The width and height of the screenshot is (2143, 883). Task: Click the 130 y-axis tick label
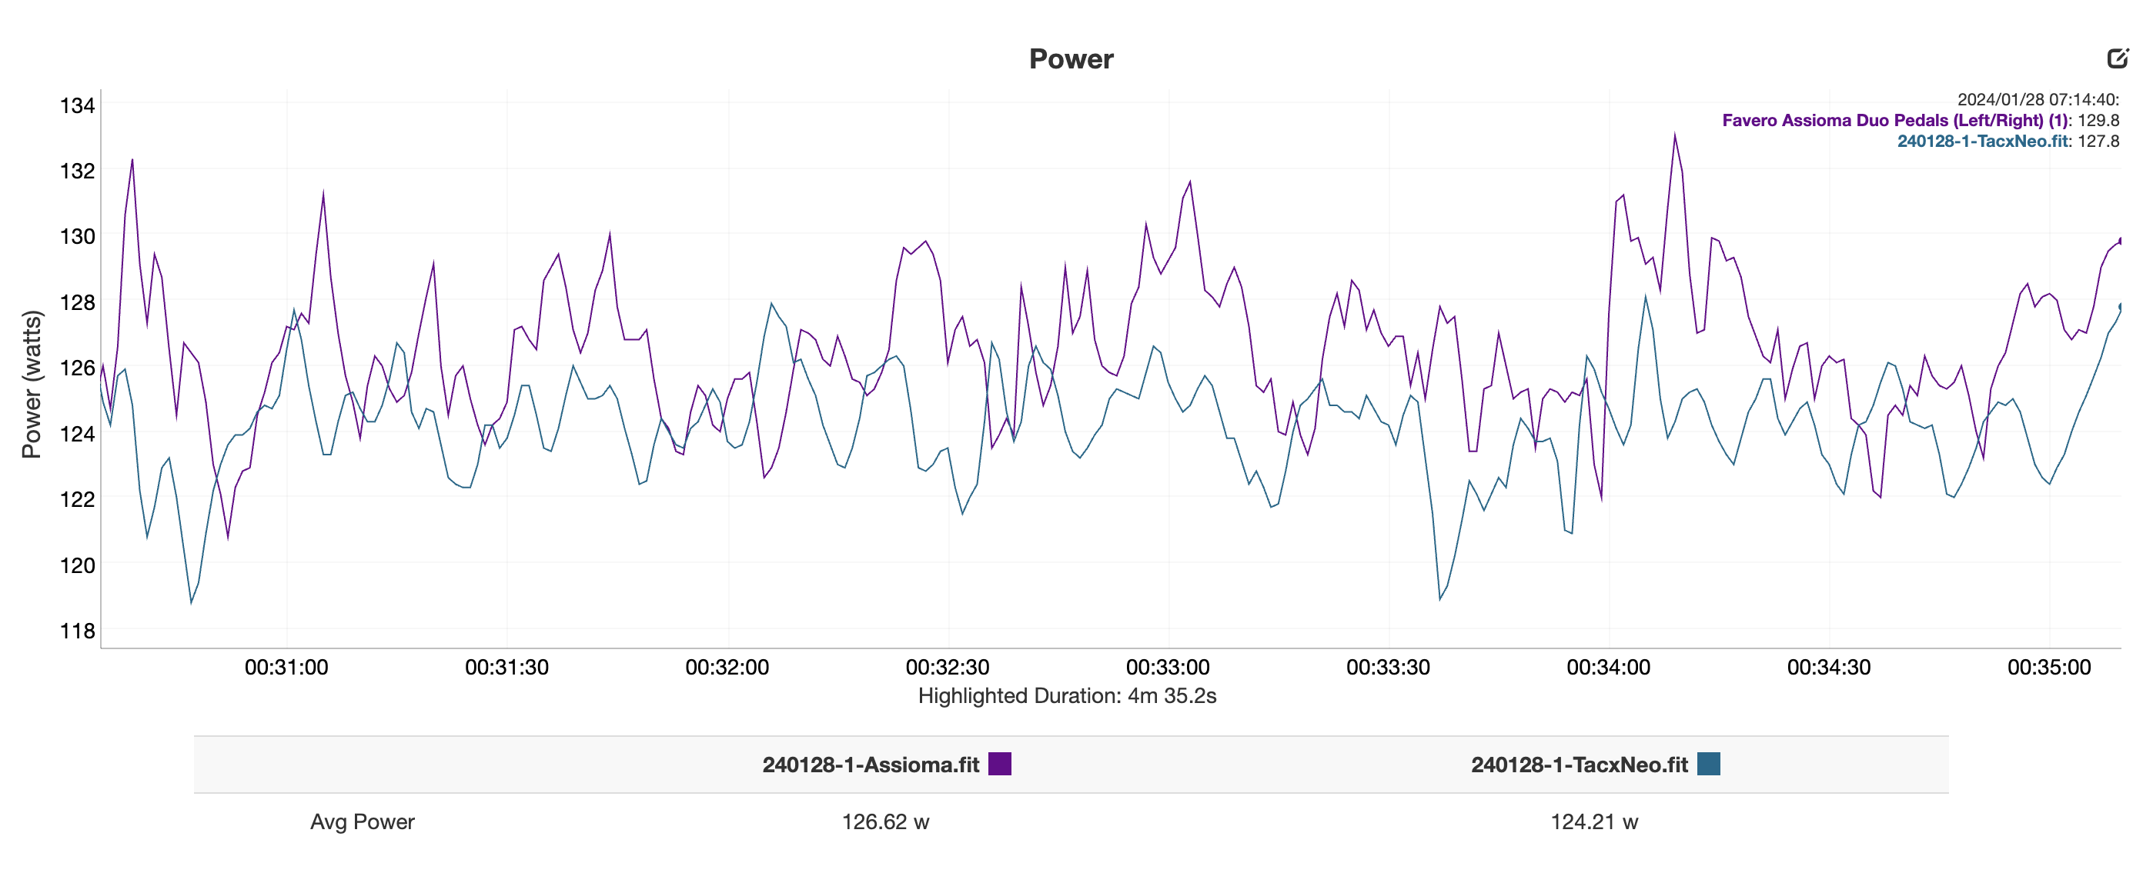coord(78,237)
